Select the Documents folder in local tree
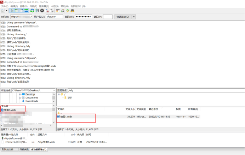The width and height of the screenshot is (245, 155). [x=32, y=98]
